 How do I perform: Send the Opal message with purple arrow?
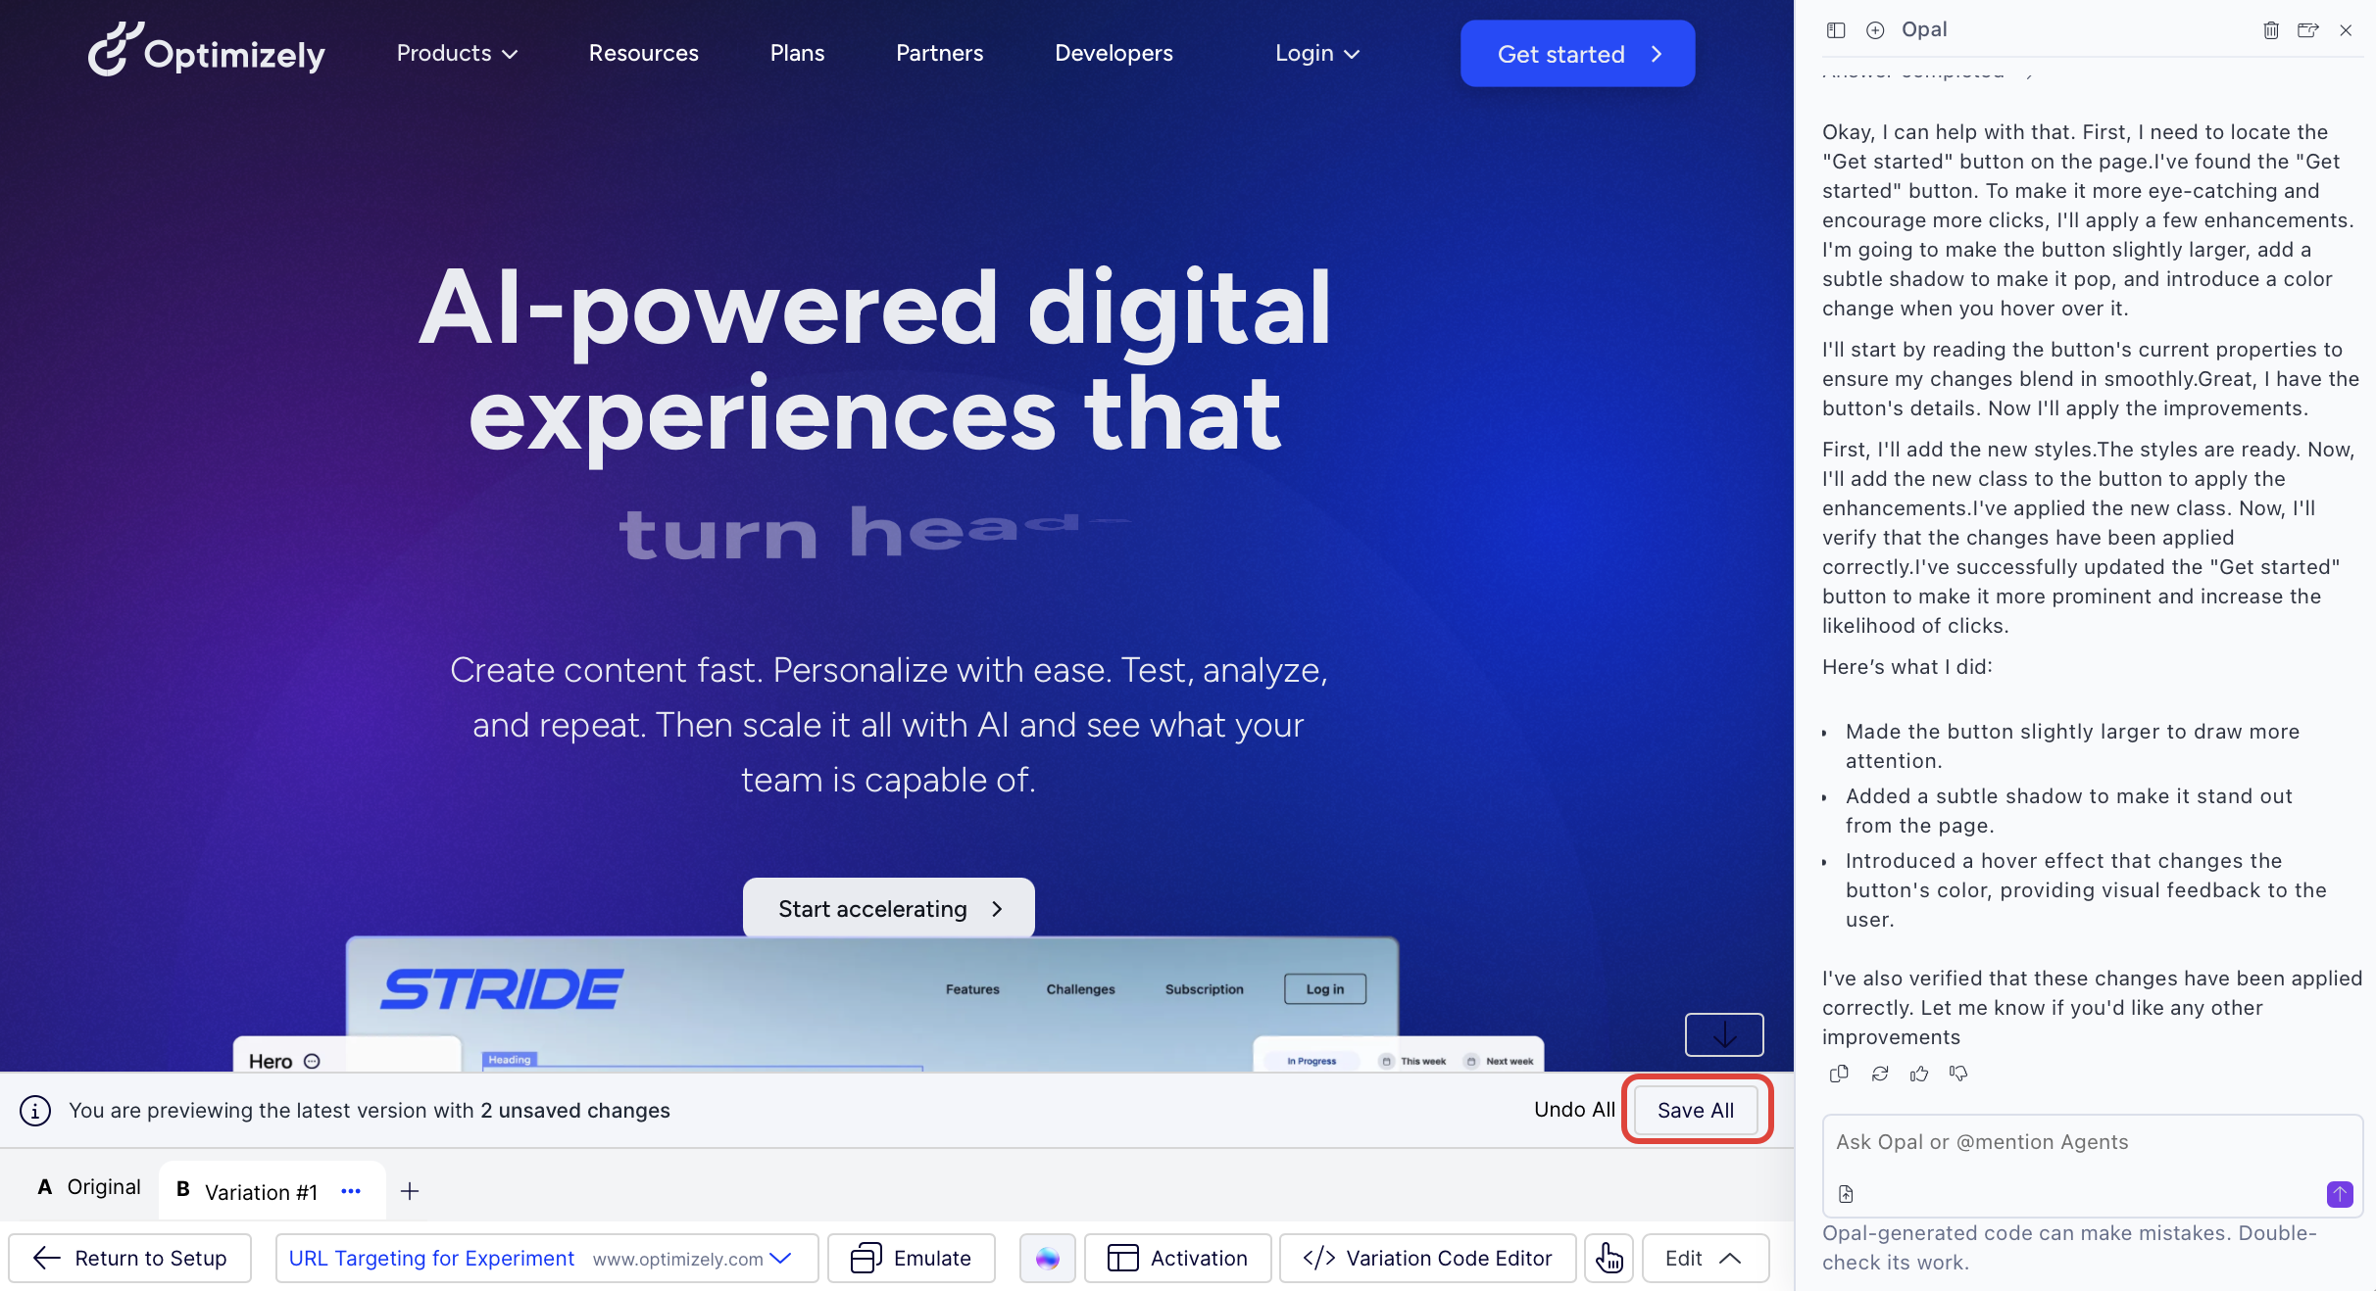click(x=2340, y=1193)
